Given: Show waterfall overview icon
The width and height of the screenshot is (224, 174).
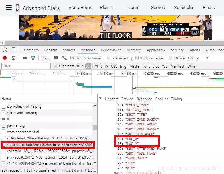Looking at the screenshot, I should pyautogui.click(x=64, y=58).
